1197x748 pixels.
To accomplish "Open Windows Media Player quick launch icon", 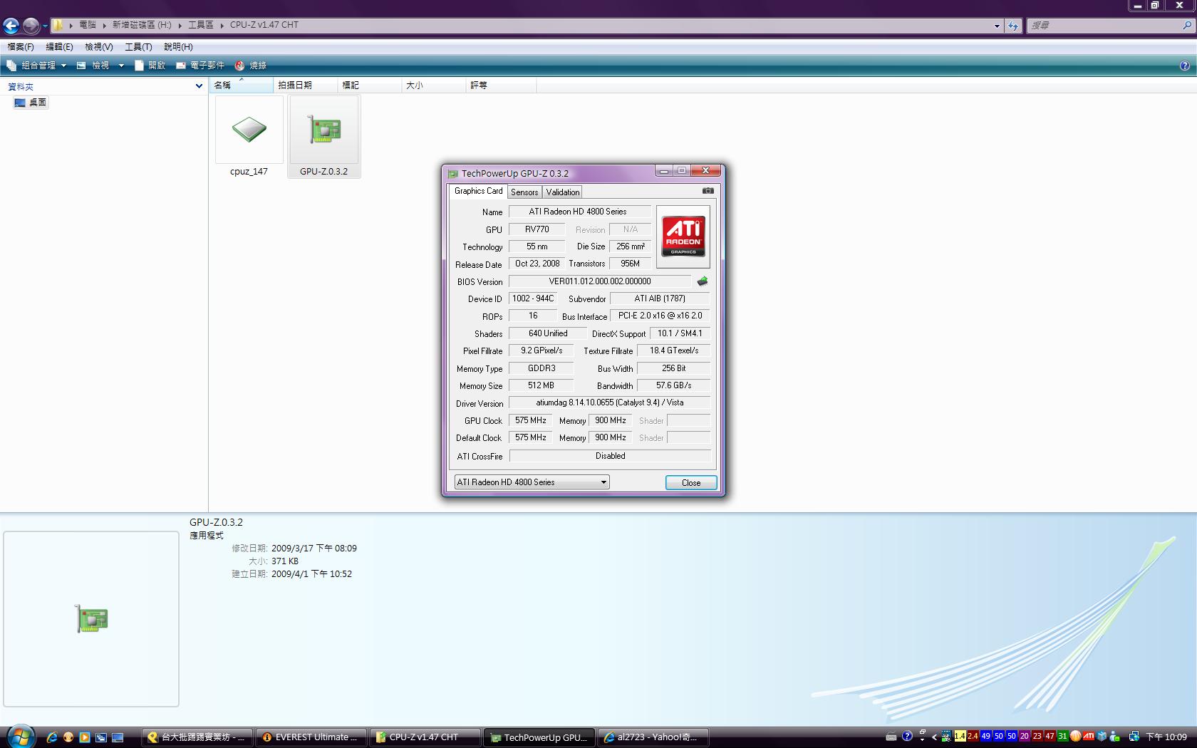I will 85,737.
